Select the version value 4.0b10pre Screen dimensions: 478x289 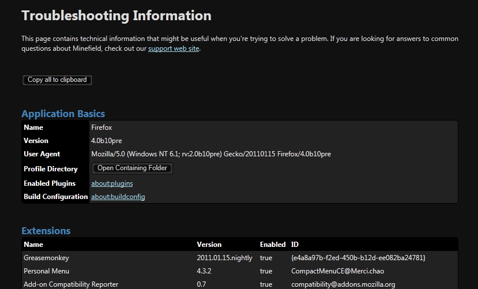107,141
